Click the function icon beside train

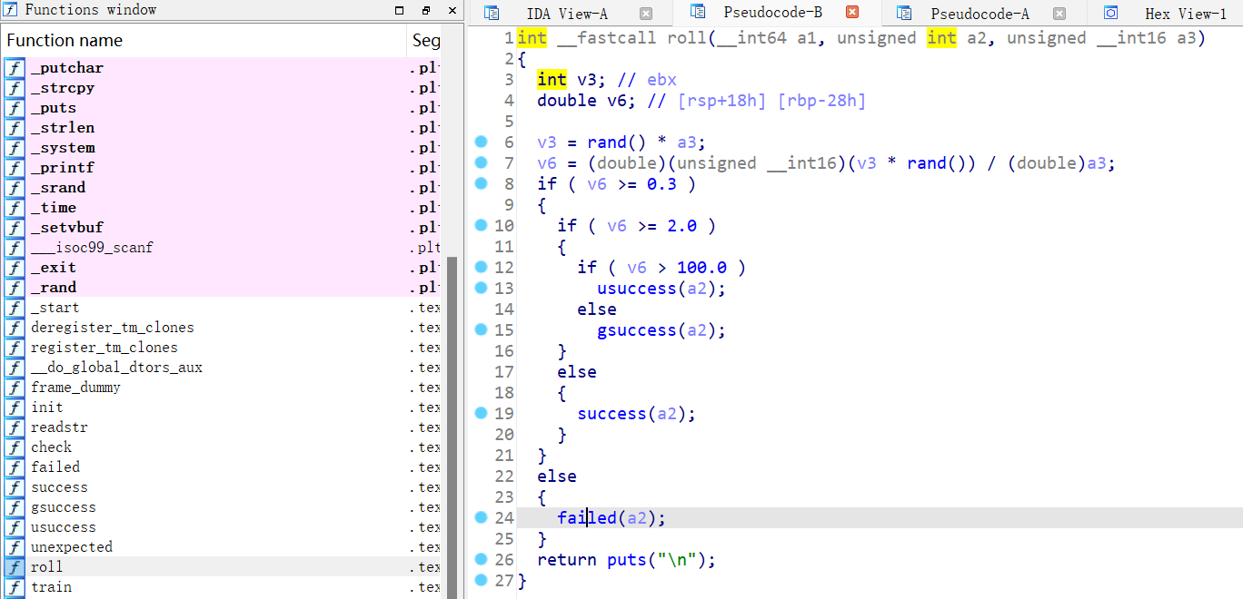coord(15,587)
